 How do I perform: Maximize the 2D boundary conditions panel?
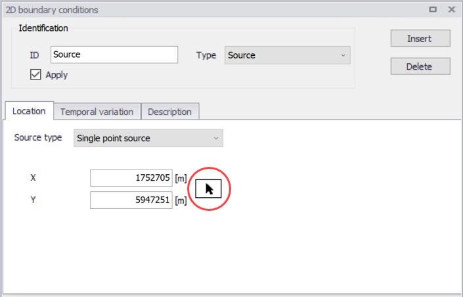pos(433,10)
